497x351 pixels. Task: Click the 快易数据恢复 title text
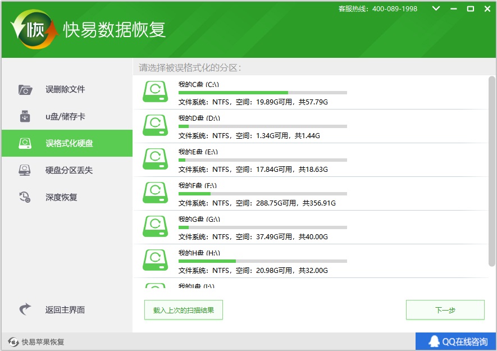tap(114, 30)
